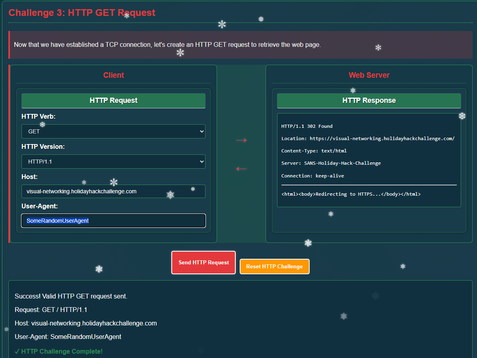The height and width of the screenshot is (358, 477).
Task: Select the User-Agent input field
Action: [x=113, y=221]
